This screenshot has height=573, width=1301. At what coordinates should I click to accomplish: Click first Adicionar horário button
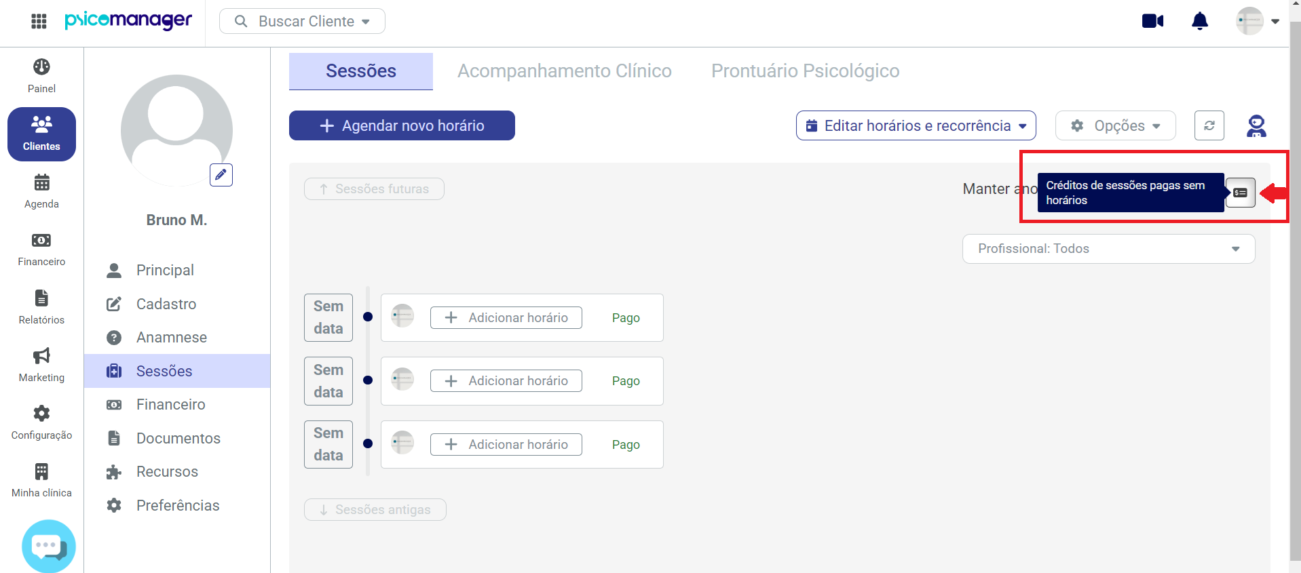coord(506,317)
